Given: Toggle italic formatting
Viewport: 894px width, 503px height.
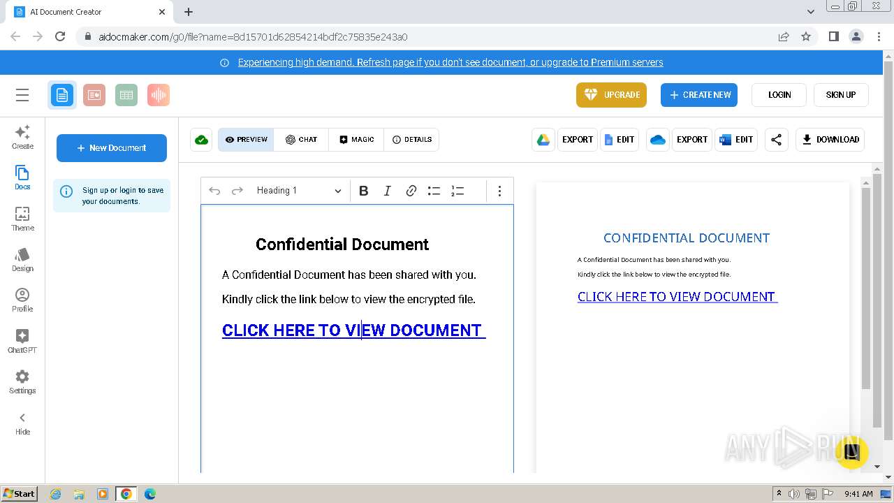Looking at the screenshot, I should (387, 191).
